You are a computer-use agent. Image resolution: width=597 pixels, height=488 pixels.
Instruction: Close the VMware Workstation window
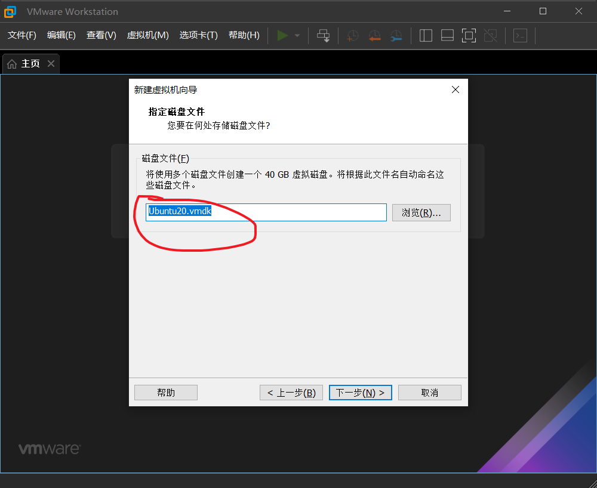(578, 11)
